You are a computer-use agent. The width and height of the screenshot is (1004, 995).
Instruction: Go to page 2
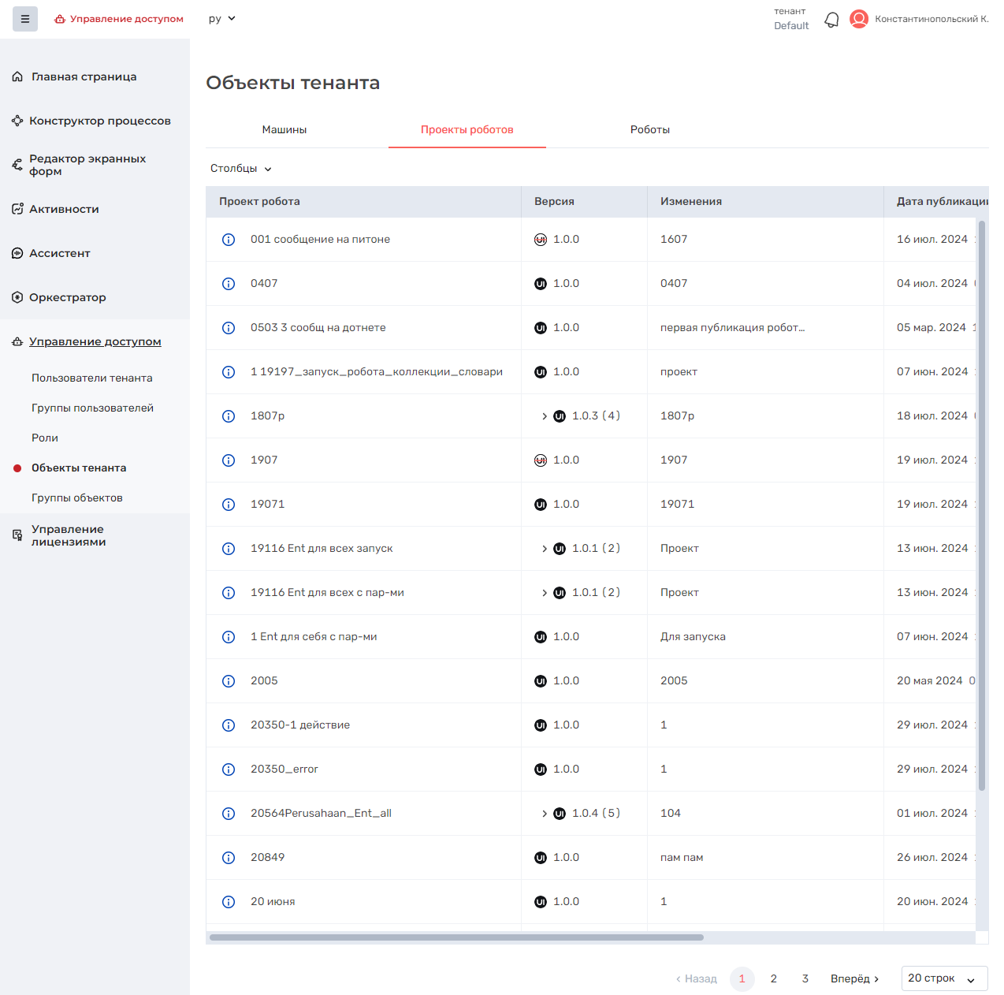[774, 978]
